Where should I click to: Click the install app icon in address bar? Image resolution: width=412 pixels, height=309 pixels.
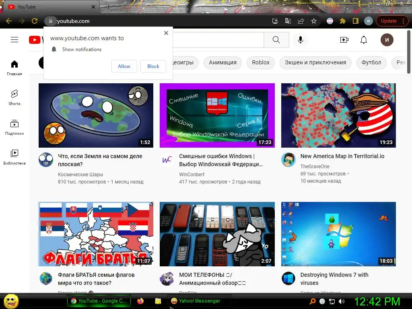(275, 21)
